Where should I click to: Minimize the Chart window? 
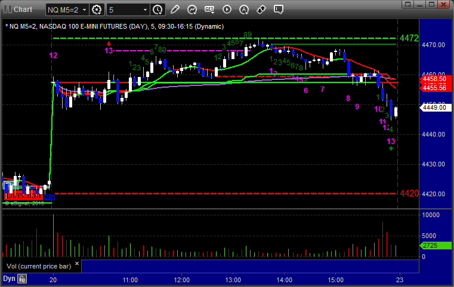click(x=420, y=4)
